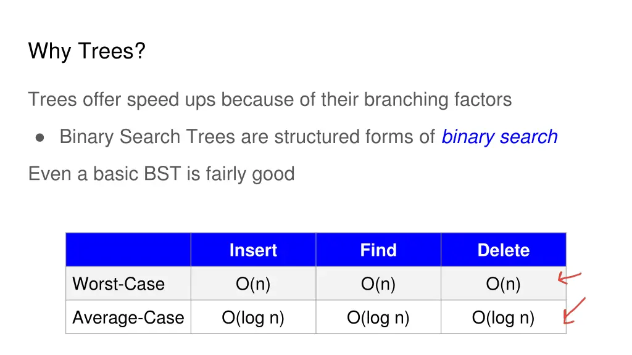Click the bullet point dot marker
Viewport: 632px width, 355px height.
click(x=39, y=137)
